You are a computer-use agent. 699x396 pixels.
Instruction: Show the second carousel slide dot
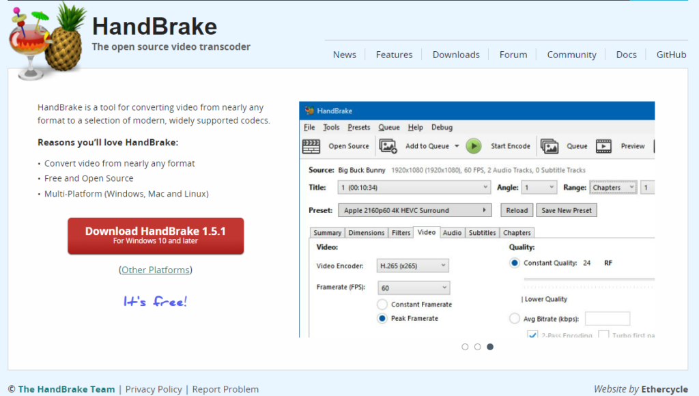pos(477,347)
